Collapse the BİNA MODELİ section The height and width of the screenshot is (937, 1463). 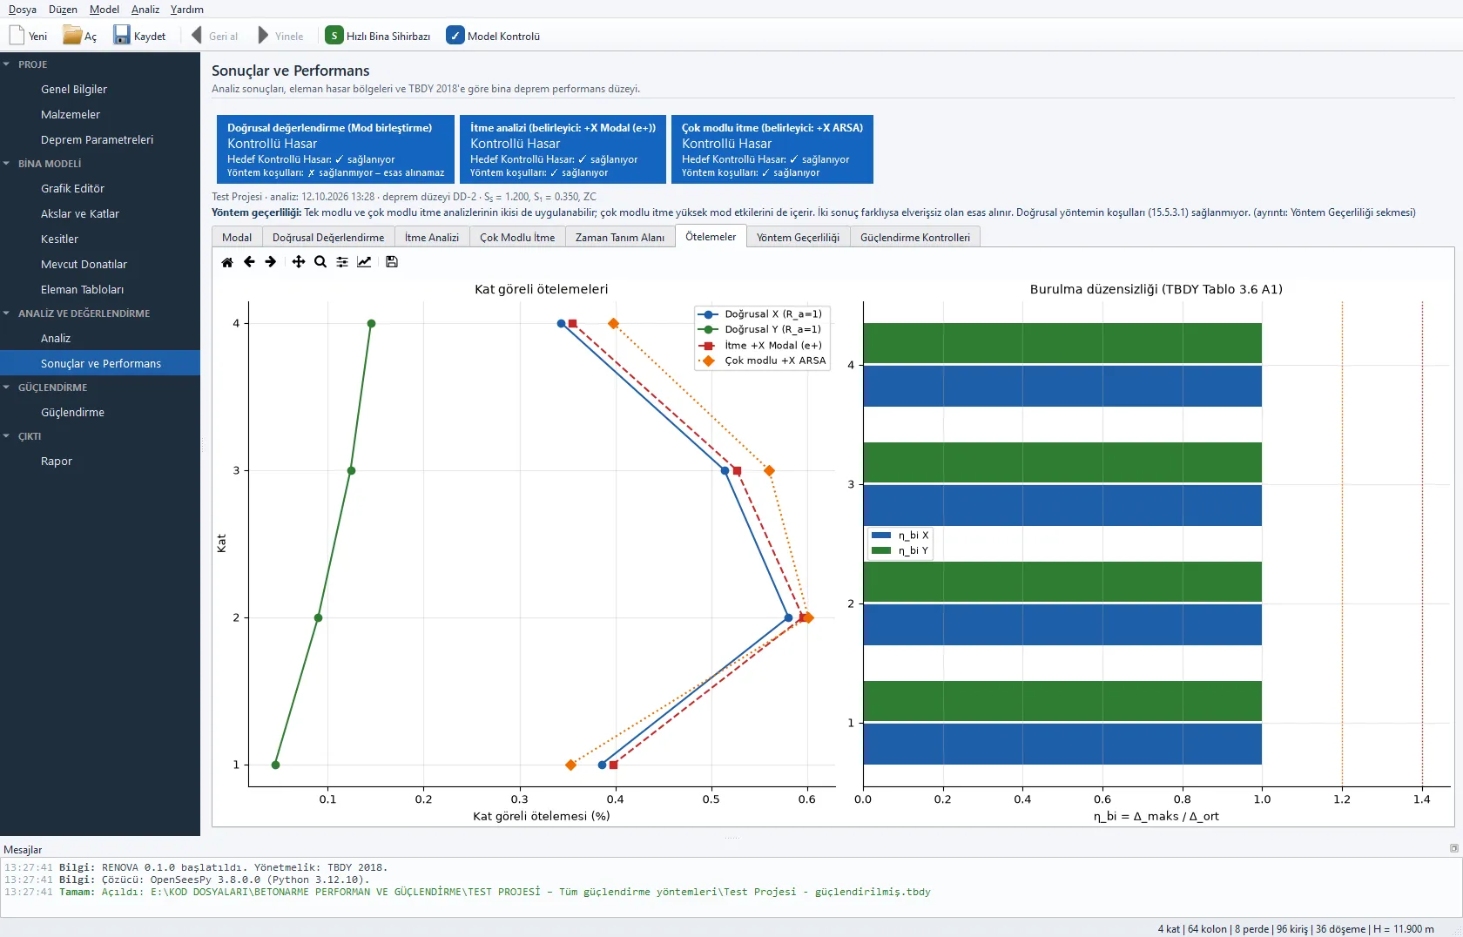pos(7,164)
